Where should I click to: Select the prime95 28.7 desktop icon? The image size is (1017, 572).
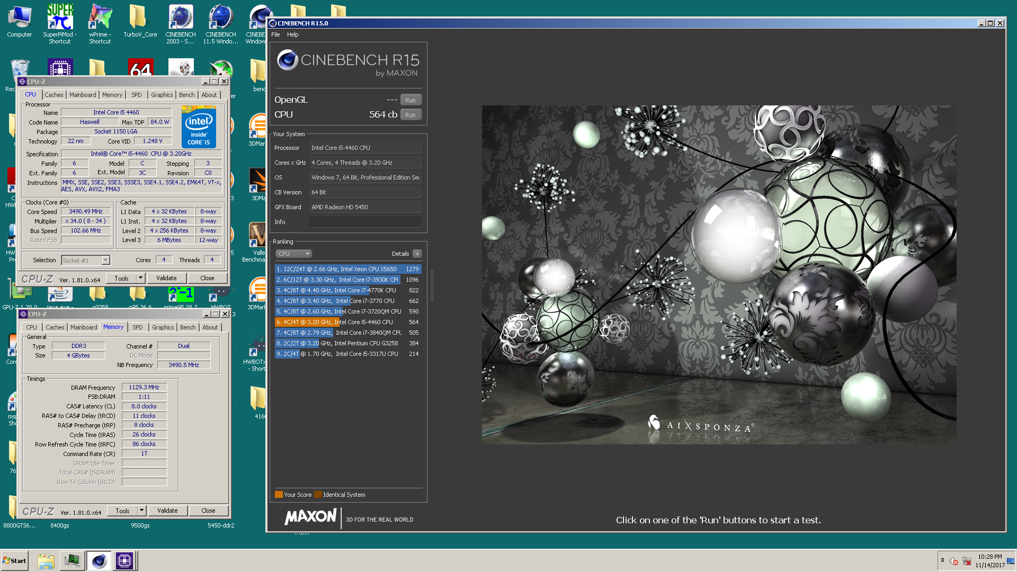point(181,297)
